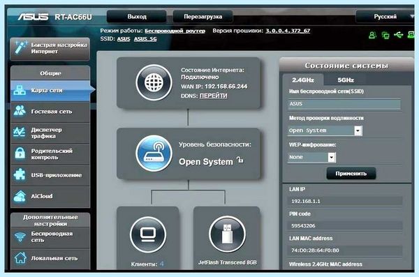Select Гостевая сеть menu item
This screenshot has height=277, width=419.
[x=50, y=112]
